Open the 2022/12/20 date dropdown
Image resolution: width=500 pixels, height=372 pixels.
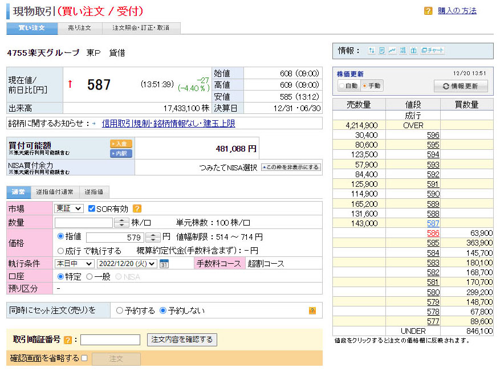pyautogui.click(x=127, y=264)
